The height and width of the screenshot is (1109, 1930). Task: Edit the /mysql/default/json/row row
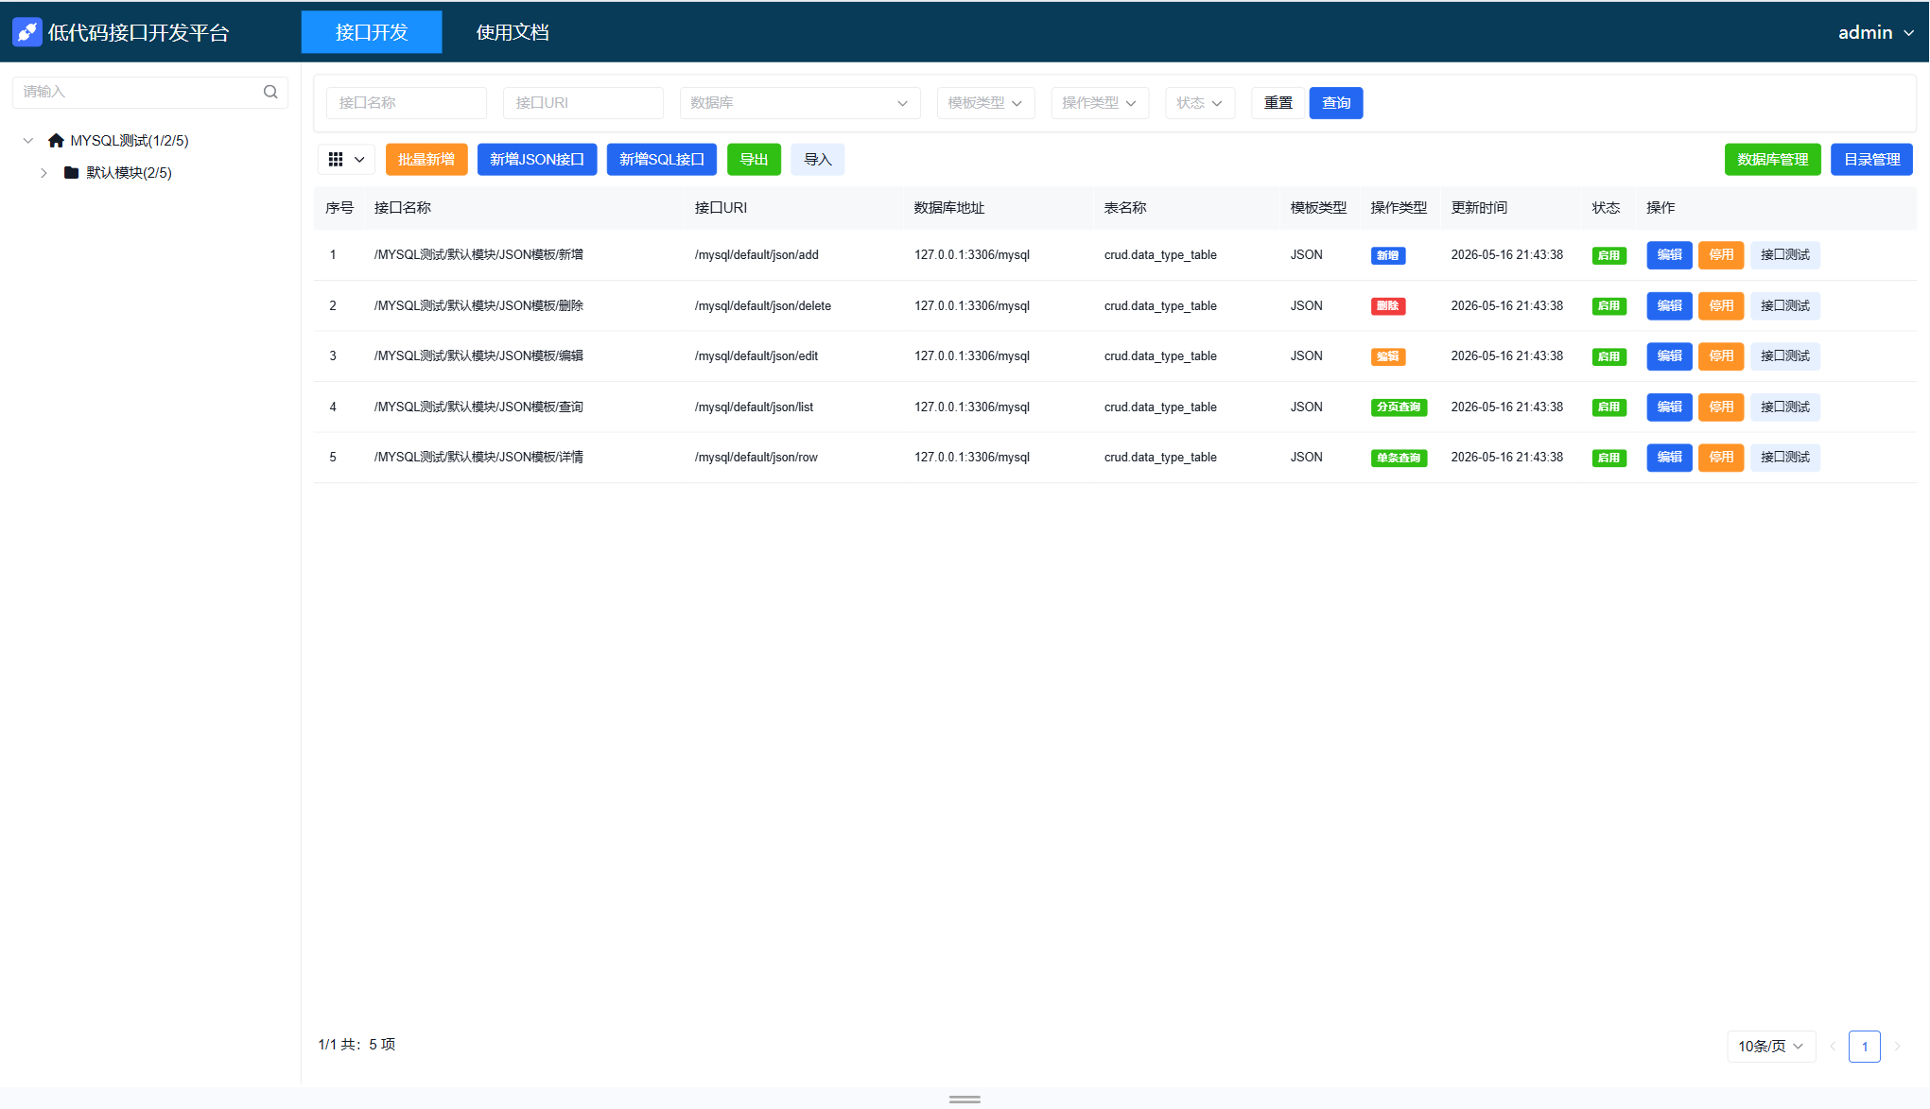click(1670, 458)
